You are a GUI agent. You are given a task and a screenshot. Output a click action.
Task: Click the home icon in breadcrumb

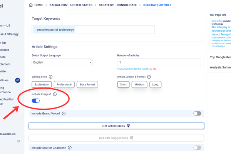32,5
